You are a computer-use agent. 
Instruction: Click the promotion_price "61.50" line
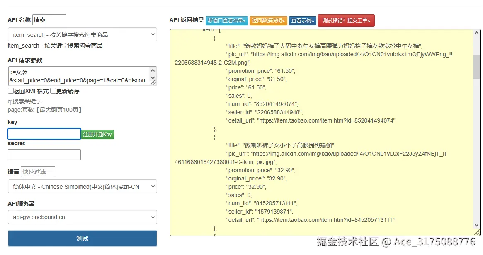click(x=261, y=71)
